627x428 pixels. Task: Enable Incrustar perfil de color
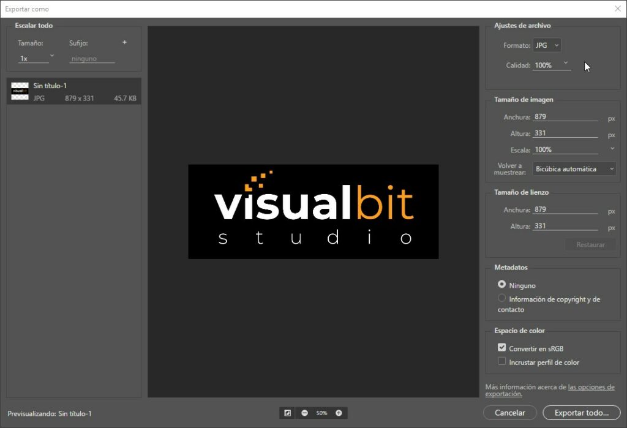click(x=502, y=361)
